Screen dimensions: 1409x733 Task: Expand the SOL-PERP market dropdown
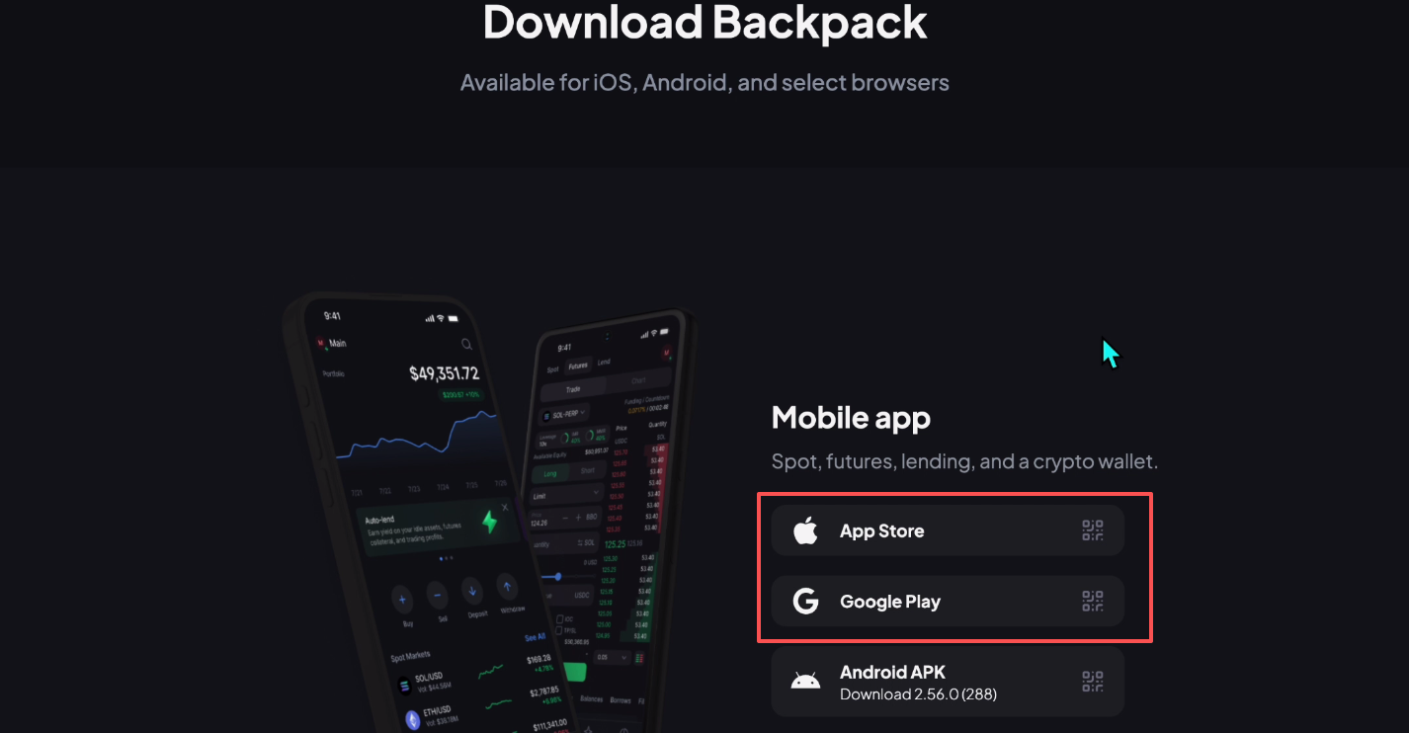(564, 413)
